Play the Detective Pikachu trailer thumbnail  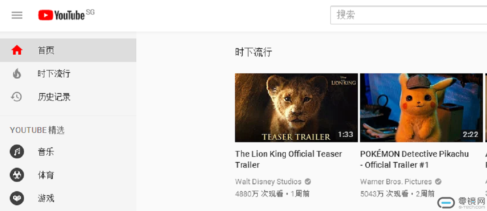click(421, 108)
